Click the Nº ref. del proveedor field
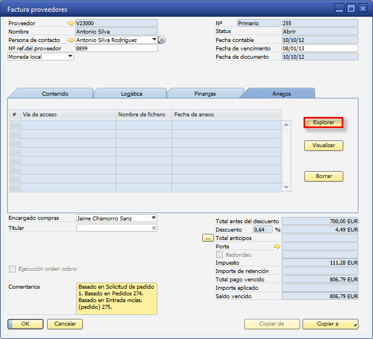The height and width of the screenshot is (339, 373). click(116, 49)
